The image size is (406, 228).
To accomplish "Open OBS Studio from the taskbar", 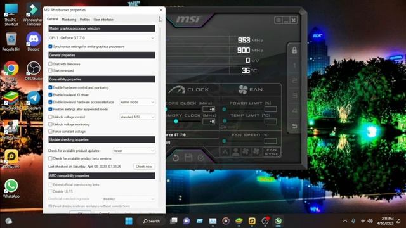I will point(265,221).
